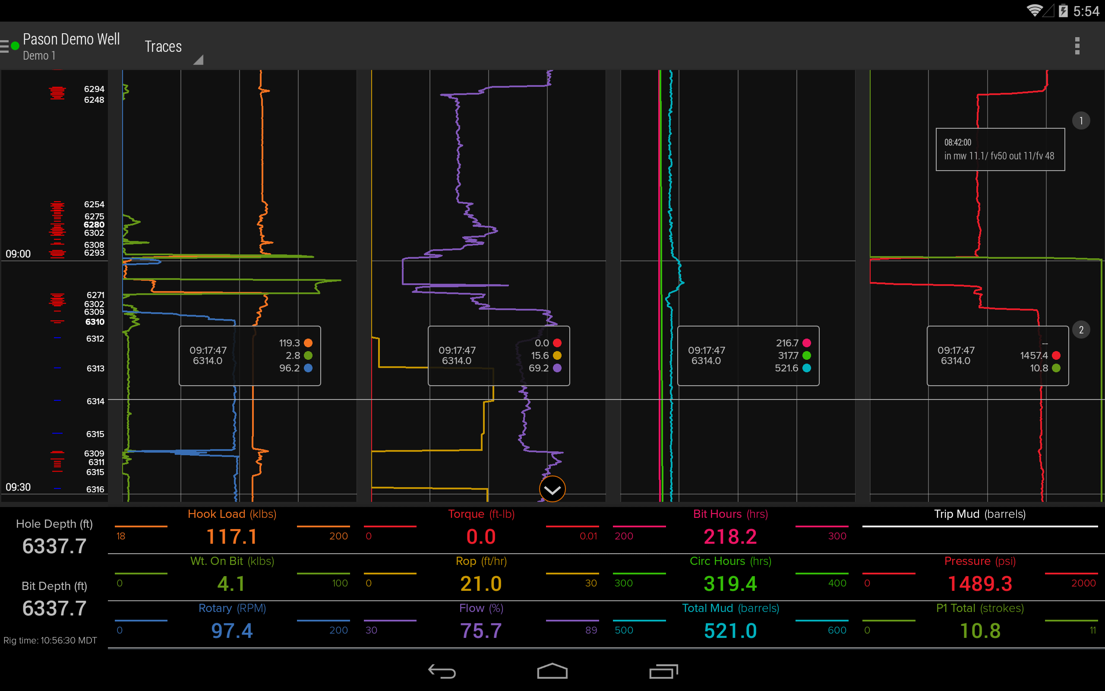Image resolution: width=1105 pixels, height=691 pixels.
Task: Tap the battery charging icon
Action: [1063, 10]
